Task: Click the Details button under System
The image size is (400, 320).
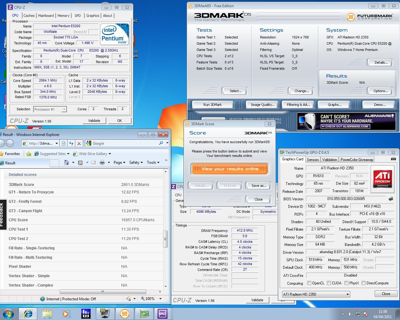Action: pyautogui.click(x=381, y=62)
